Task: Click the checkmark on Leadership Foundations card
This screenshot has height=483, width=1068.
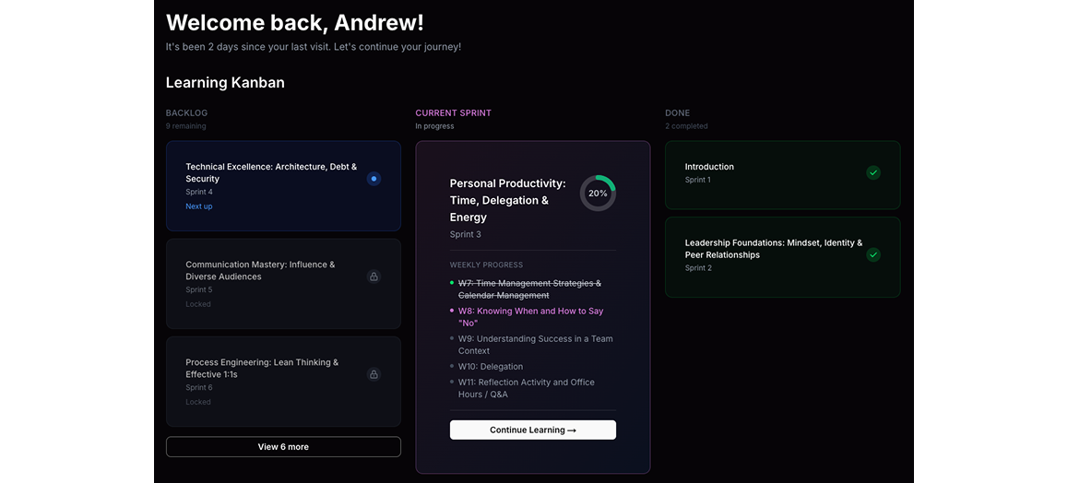Action: 873,254
